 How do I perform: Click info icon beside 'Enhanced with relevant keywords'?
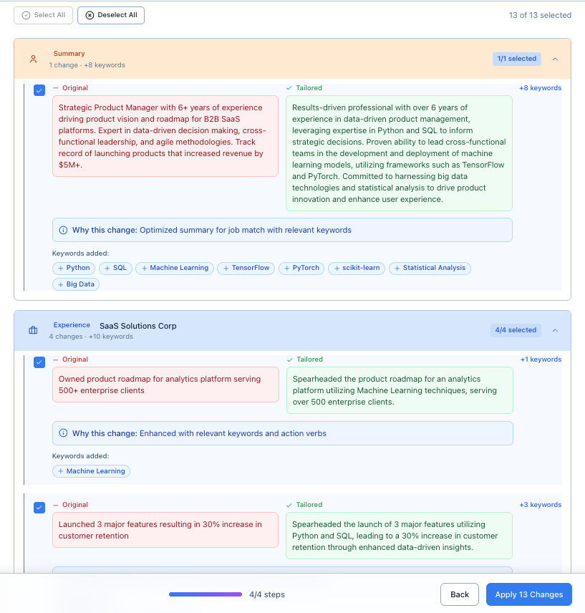[63, 433]
